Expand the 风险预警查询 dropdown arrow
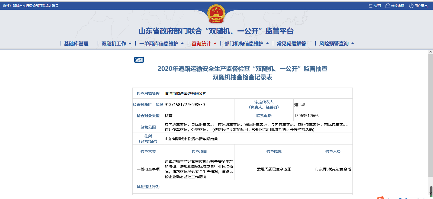Viewport: 433px width, 199px height. [353, 43]
